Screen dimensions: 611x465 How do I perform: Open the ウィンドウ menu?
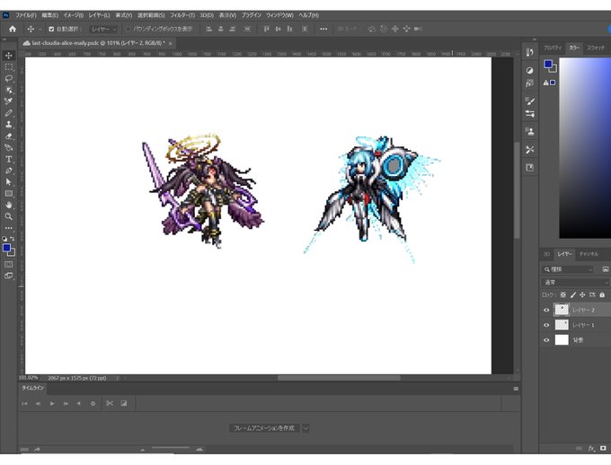pos(279,15)
